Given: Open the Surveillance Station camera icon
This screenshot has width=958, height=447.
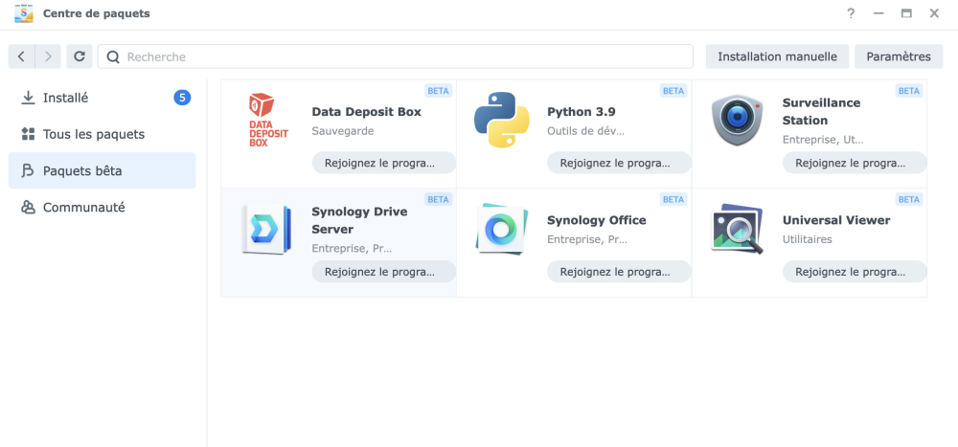Looking at the screenshot, I should click(737, 121).
